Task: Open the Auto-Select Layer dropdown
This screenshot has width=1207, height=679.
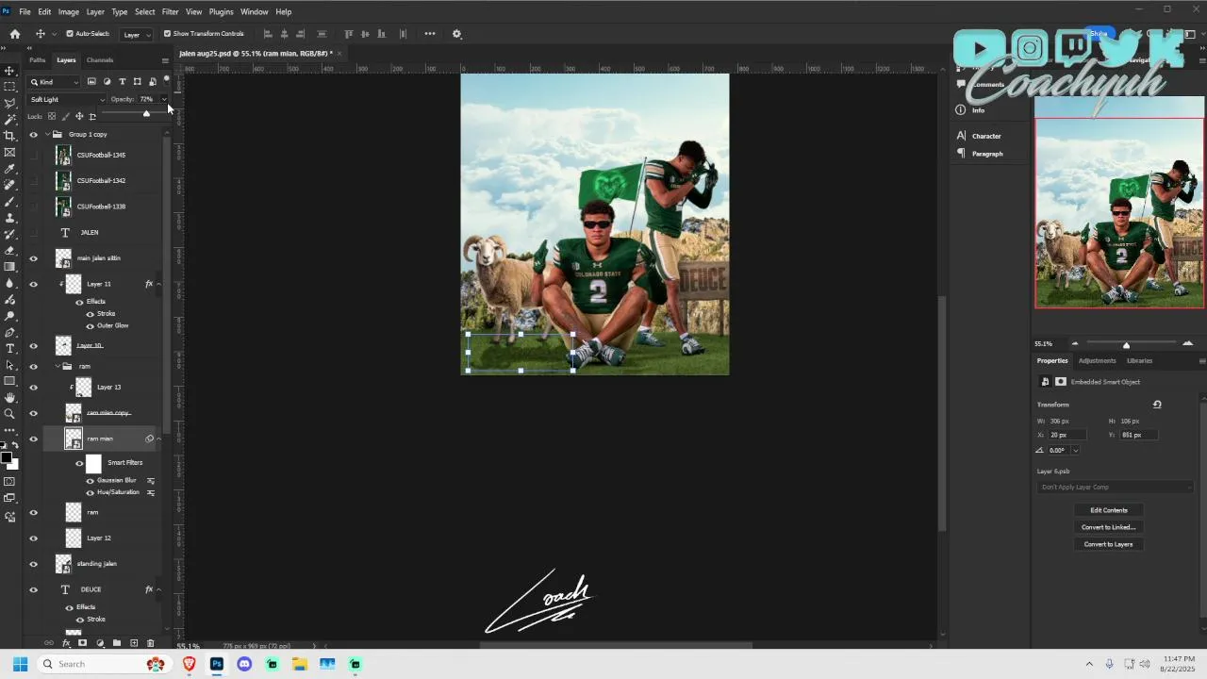Action: pyautogui.click(x=137, y=35)
